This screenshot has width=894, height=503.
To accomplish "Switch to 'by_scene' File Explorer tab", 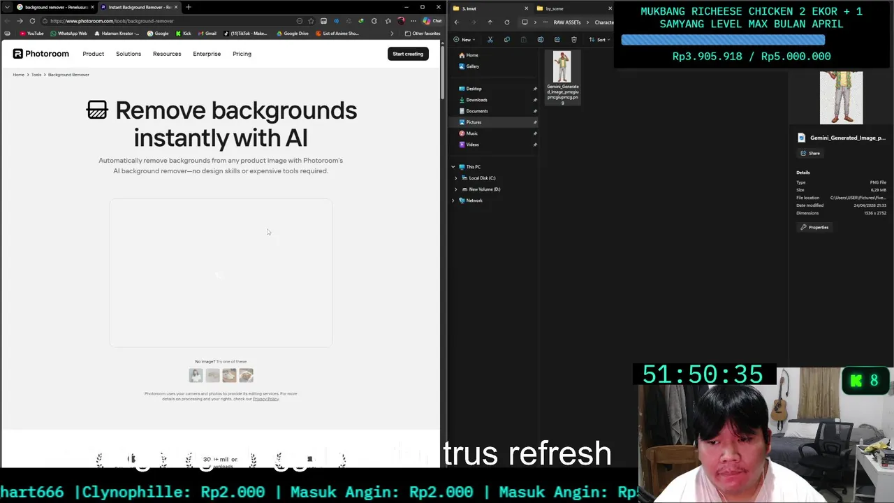I will pyautogui.click(x=573, y=8).
